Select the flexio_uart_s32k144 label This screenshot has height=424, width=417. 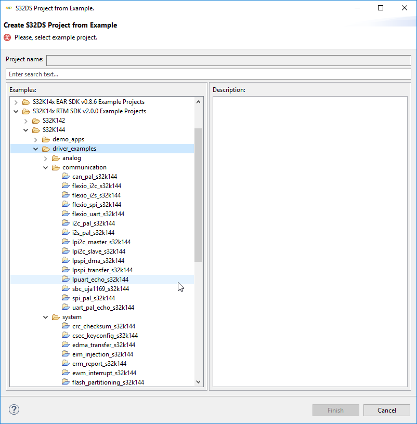click(98, 214)
